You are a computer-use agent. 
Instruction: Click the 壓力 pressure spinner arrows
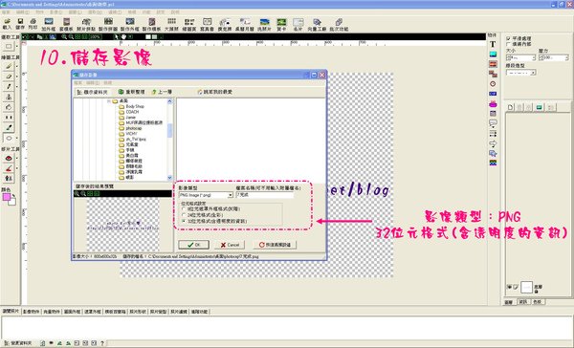[566, 57]
